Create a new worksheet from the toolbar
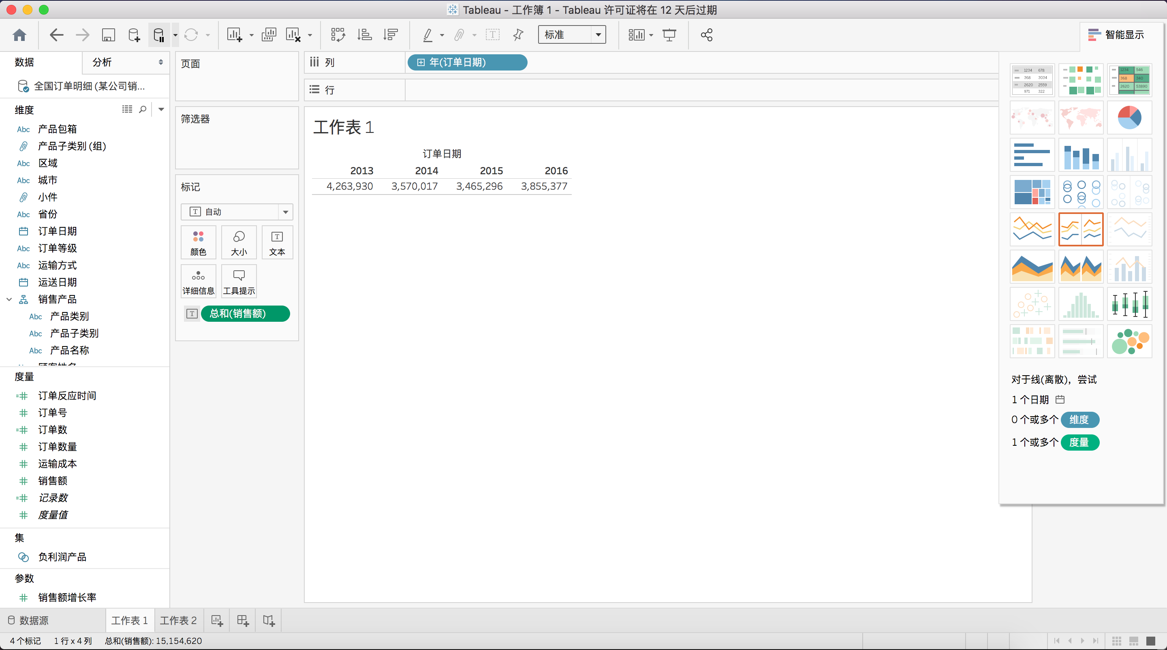 [x=234, y=35]
